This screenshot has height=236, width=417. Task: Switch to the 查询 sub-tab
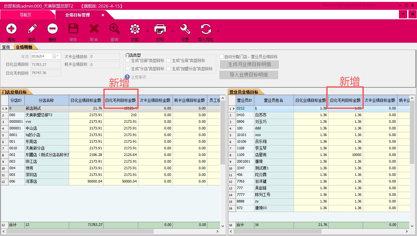pyautogui.click(x=6, y=47)
